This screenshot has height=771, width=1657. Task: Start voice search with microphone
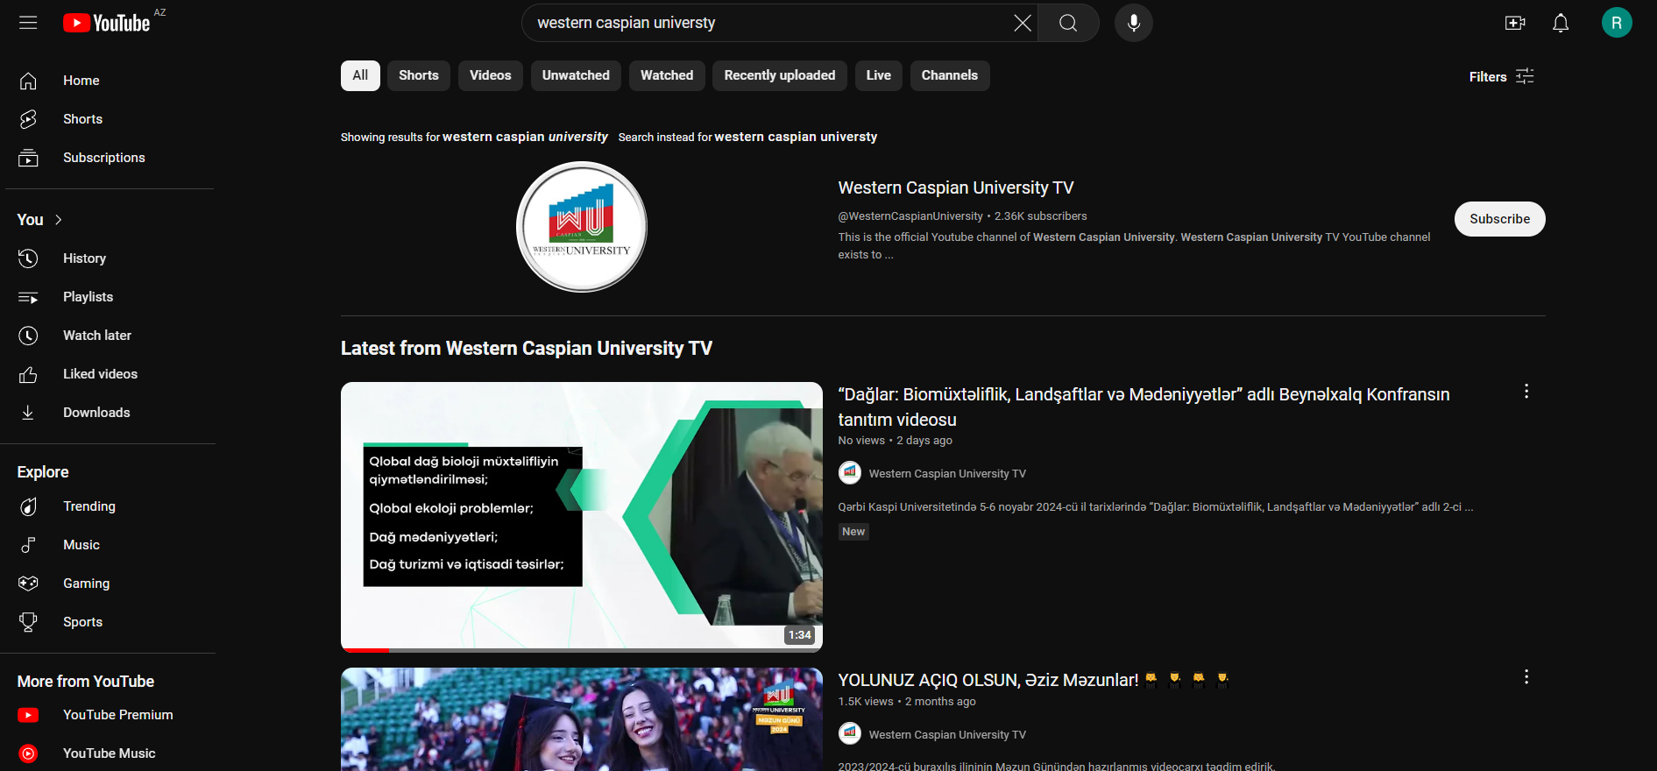(x=1133, y=23)
